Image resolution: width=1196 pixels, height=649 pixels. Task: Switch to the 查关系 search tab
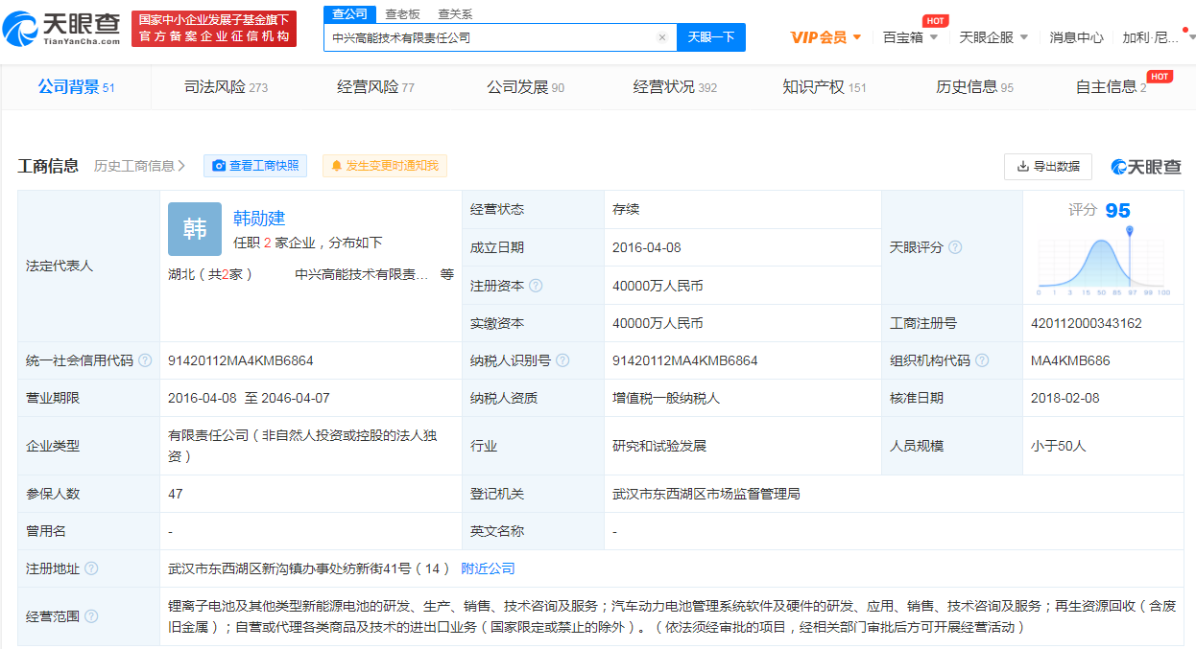[455, 14]
